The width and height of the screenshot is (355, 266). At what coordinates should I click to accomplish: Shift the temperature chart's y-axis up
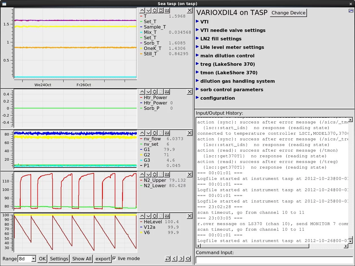point(142,10)
